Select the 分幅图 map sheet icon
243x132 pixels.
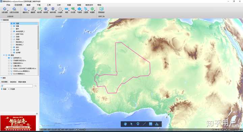[60, 9]
